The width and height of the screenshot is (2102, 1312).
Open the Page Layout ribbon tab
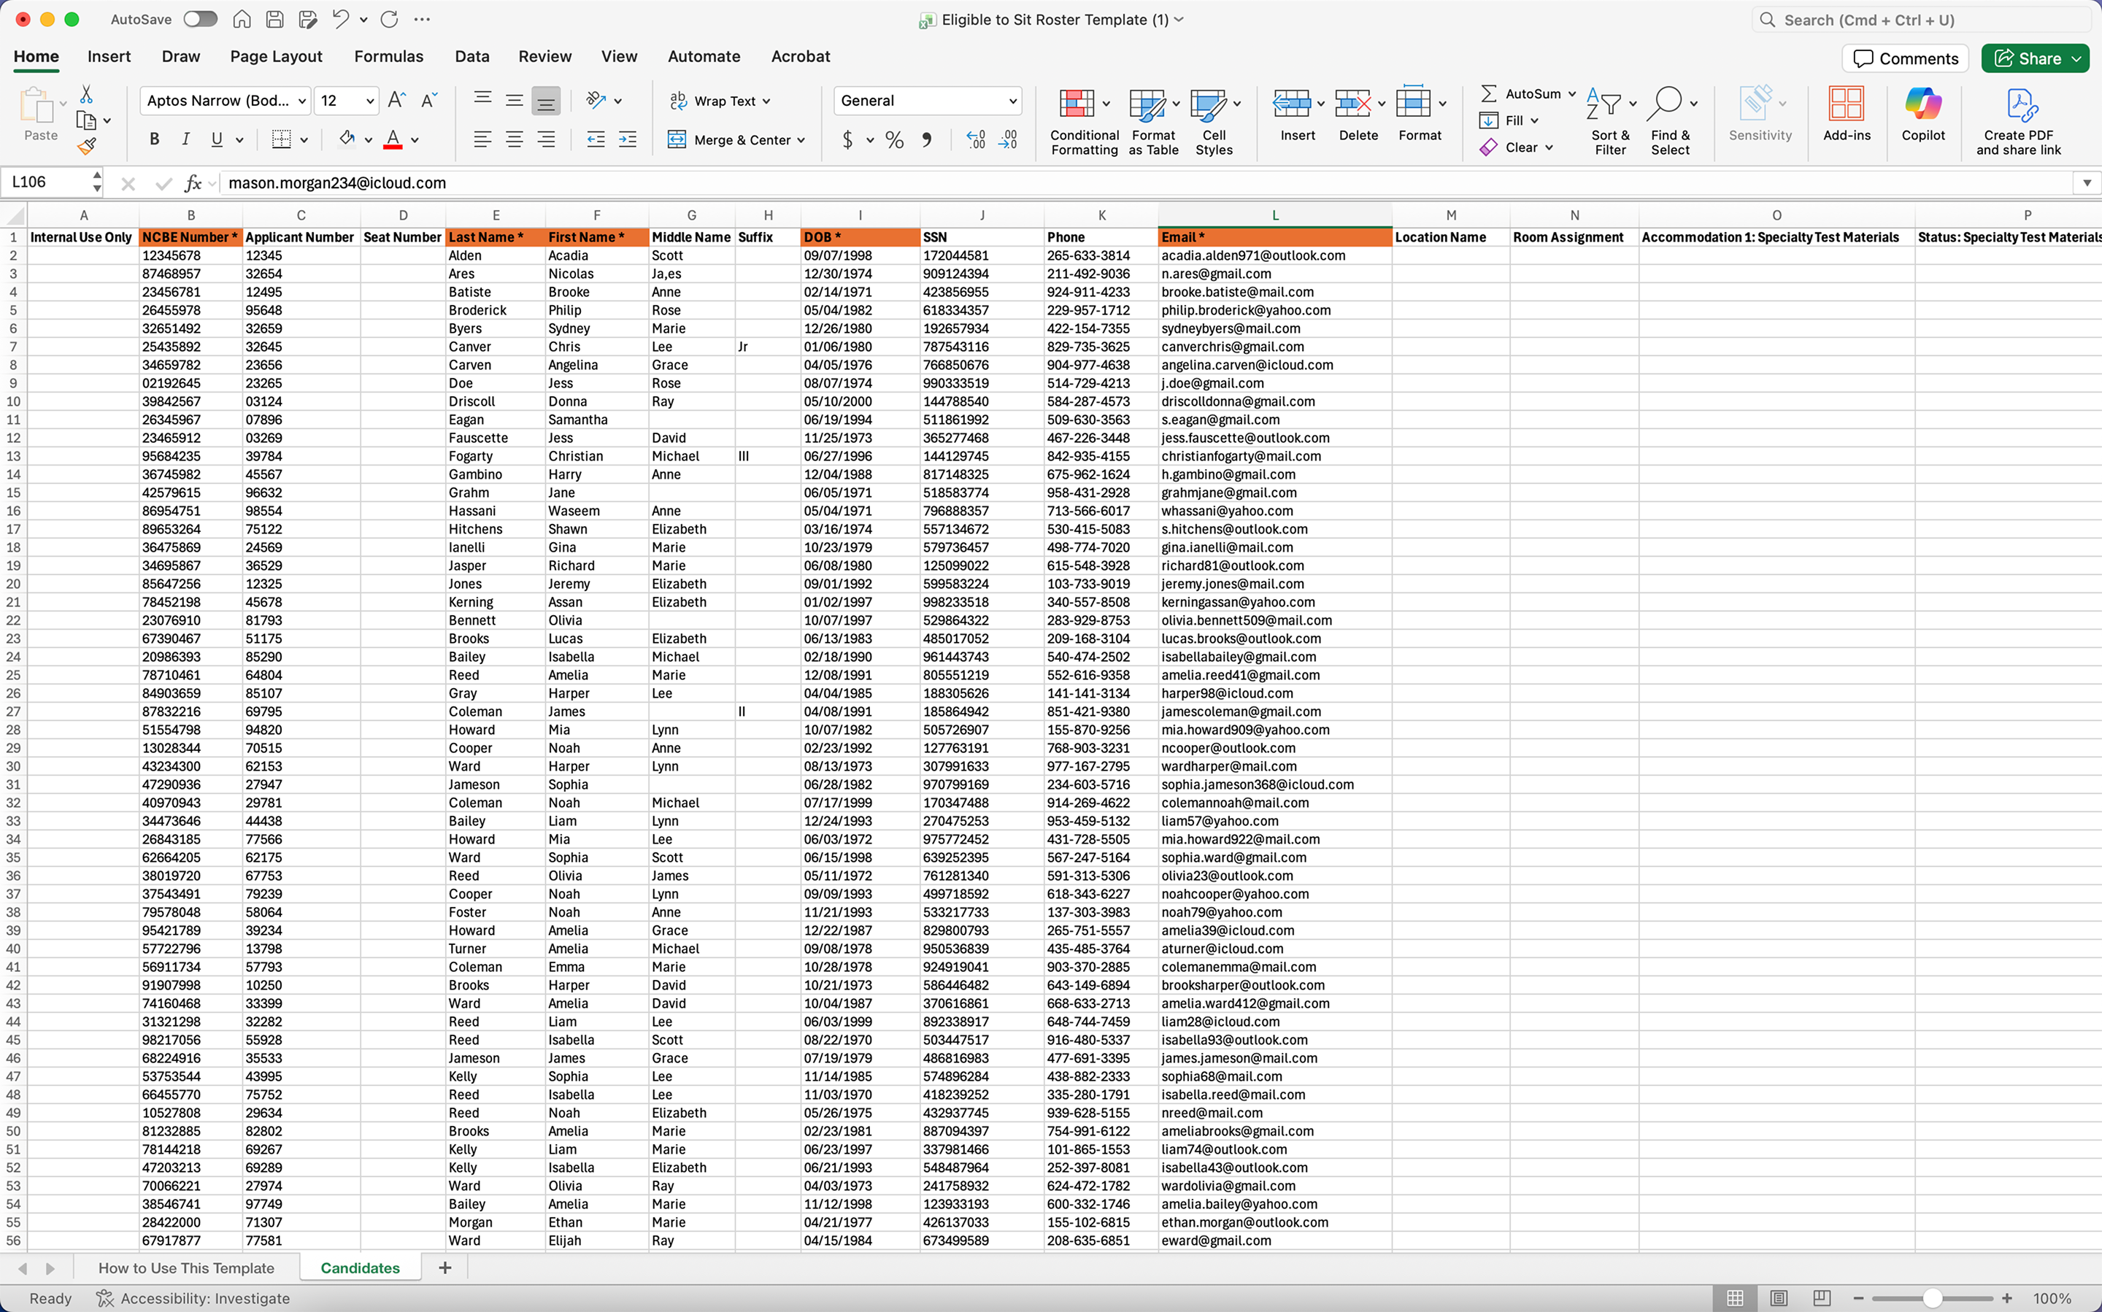tap(276, 56)
